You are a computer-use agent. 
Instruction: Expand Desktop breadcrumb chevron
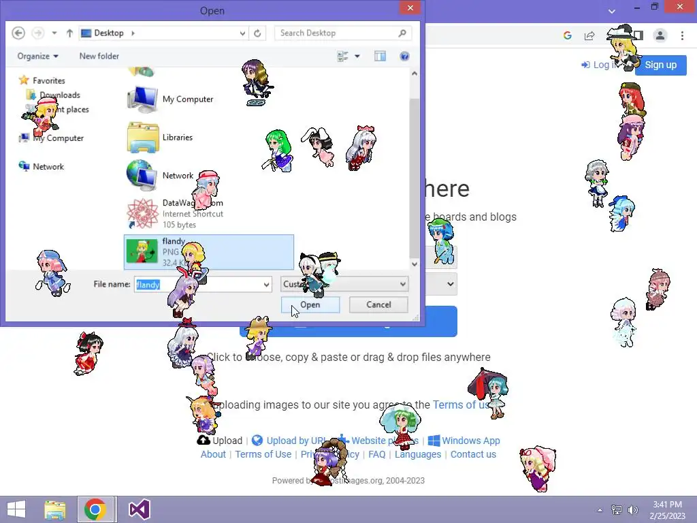coord(133,33)
